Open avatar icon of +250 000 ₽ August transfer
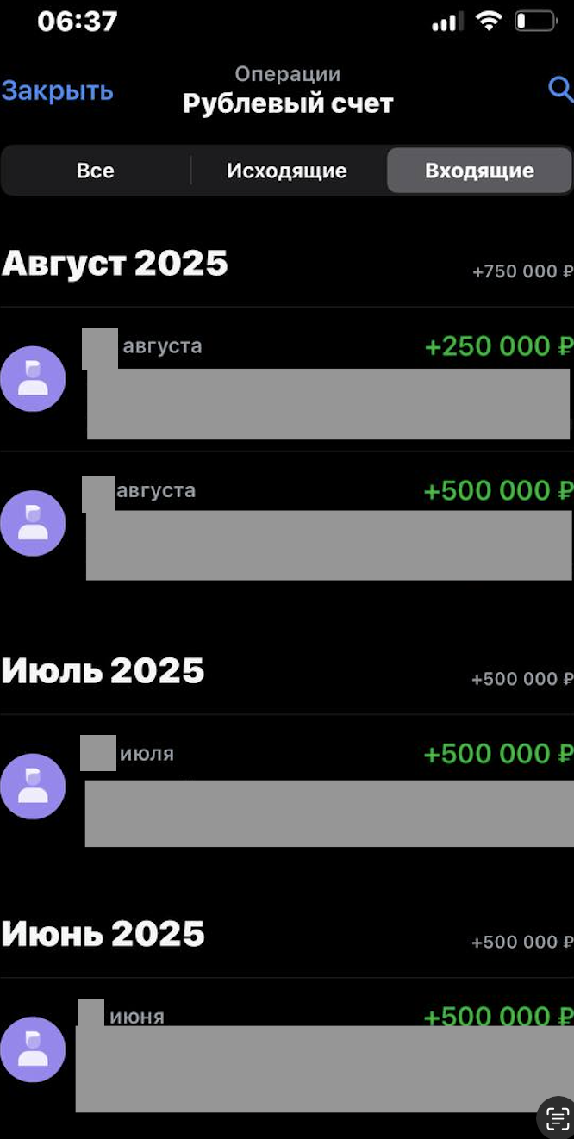Viewport: 574px width, 1139px height. click(x=33, y=379)
